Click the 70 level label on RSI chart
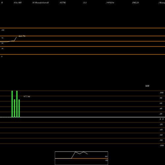This screenshot has width=165, height=165. click(2, 38)
